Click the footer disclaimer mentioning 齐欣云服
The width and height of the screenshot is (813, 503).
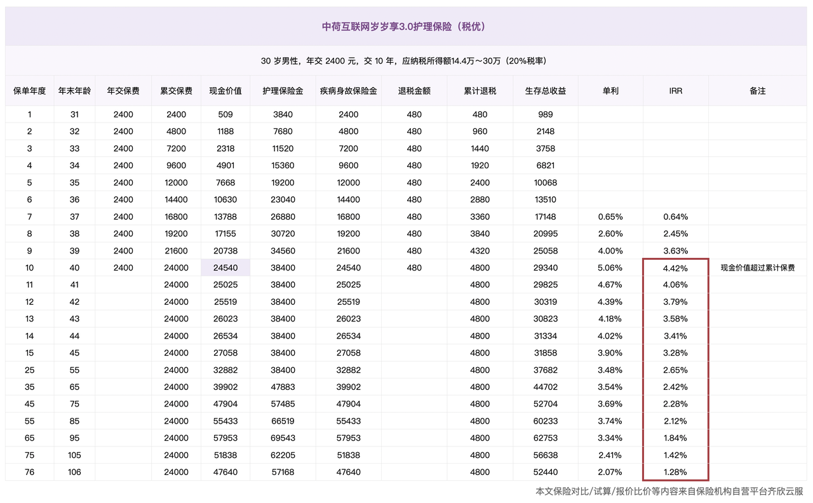click(669, 492)
